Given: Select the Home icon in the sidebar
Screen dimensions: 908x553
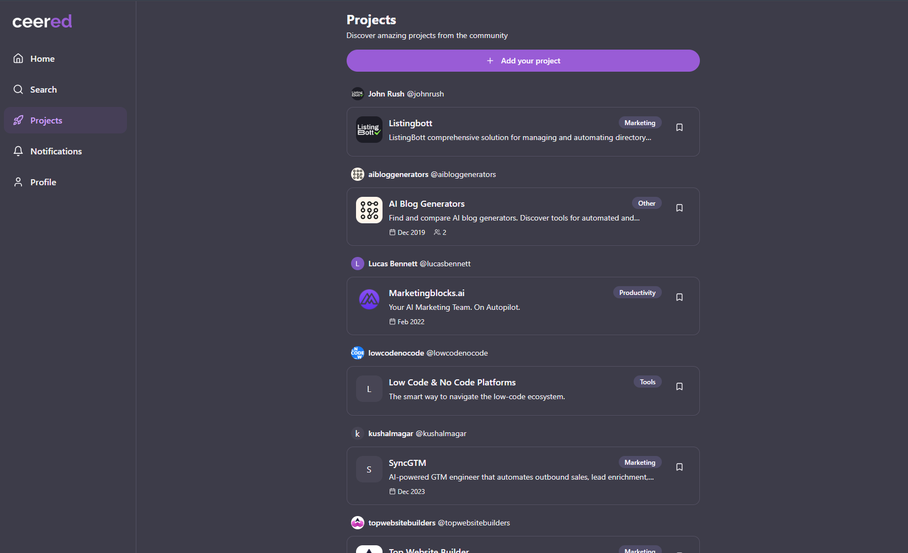Looking at the screenshot, I should click(18, 58).
